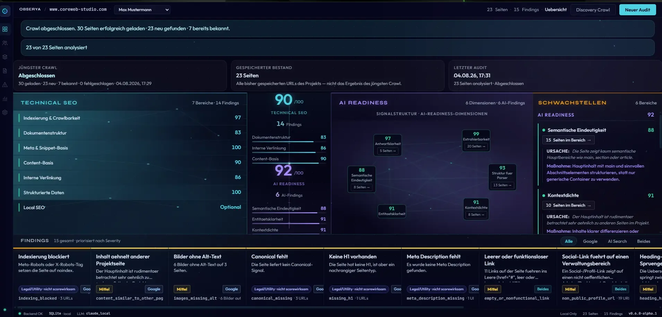
Task: Open the dashboard grid view in sidebar
Action: pos(5,29)
